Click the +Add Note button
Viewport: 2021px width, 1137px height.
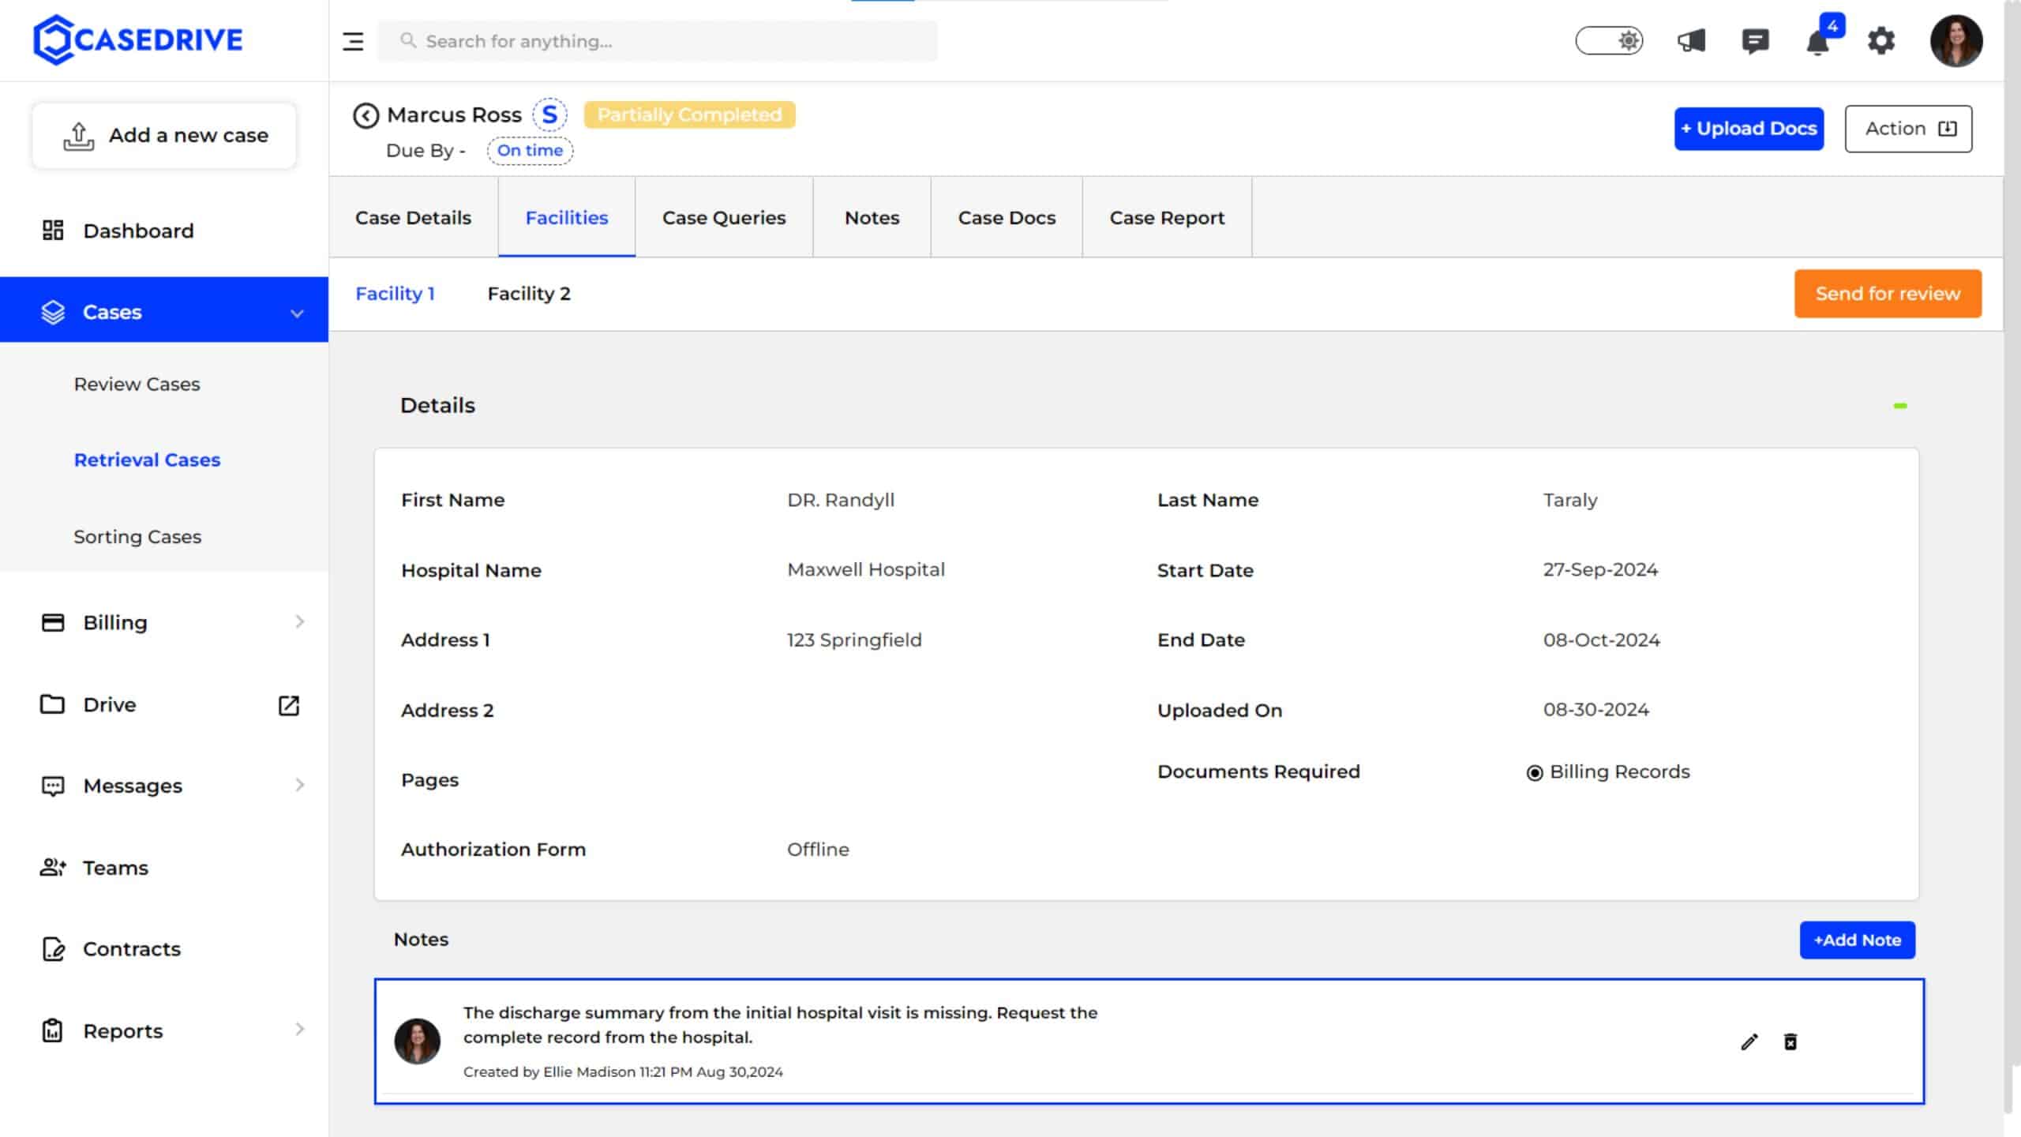click(1857, 940)
